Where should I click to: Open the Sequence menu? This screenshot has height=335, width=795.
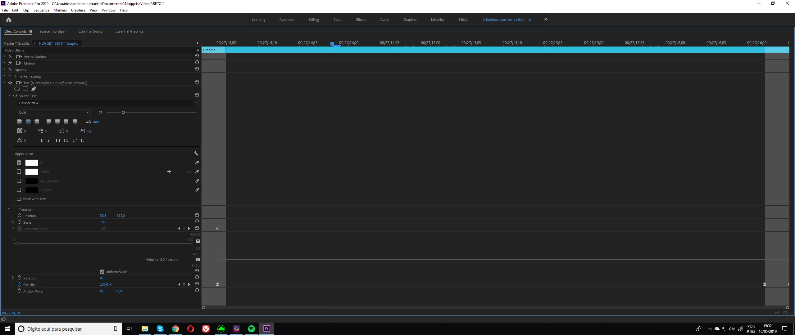[x=41, y=10]
